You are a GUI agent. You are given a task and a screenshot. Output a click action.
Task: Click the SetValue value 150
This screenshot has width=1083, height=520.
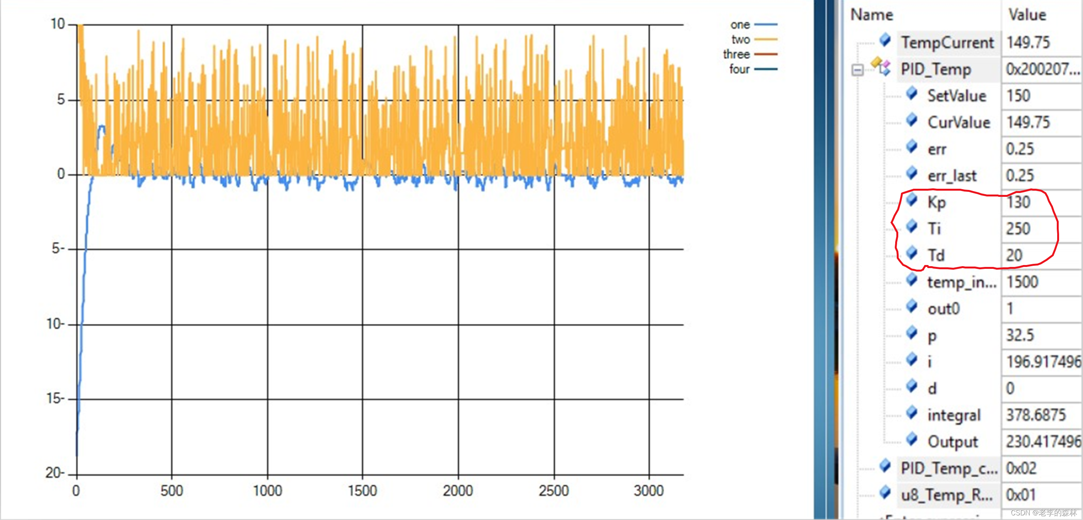click(1018, 96)
